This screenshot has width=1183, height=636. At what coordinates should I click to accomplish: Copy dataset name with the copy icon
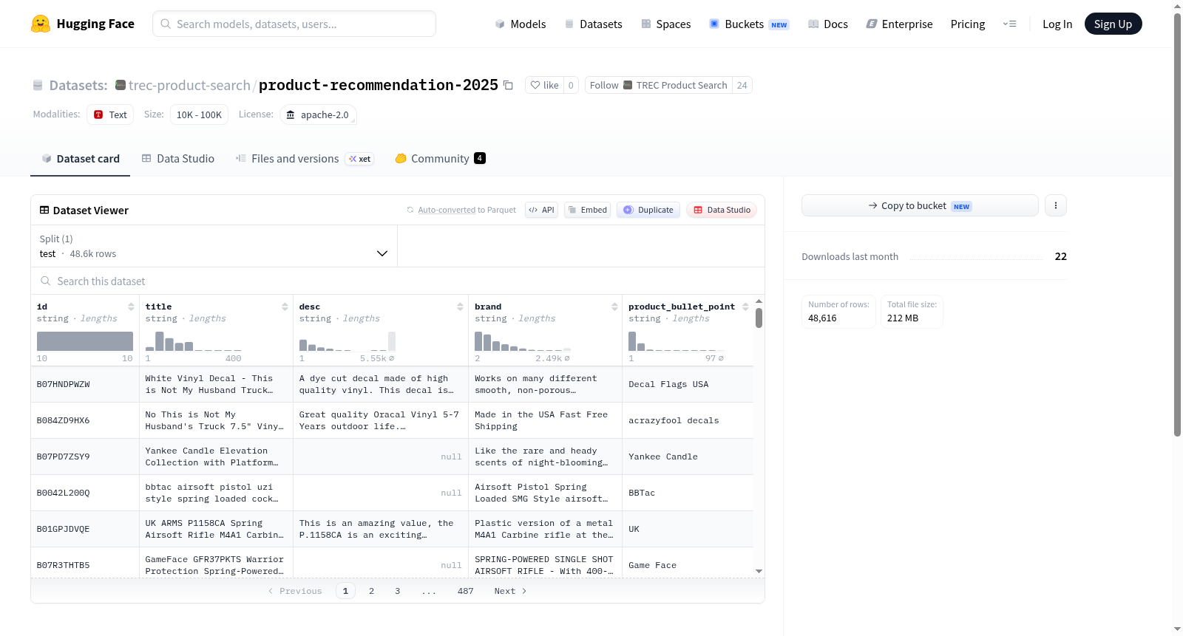point(508,85)
